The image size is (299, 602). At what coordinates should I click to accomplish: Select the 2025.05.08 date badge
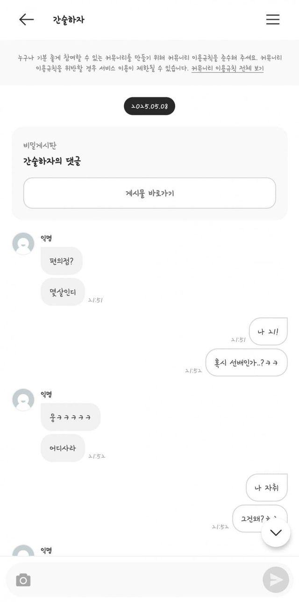click(149, 106)
